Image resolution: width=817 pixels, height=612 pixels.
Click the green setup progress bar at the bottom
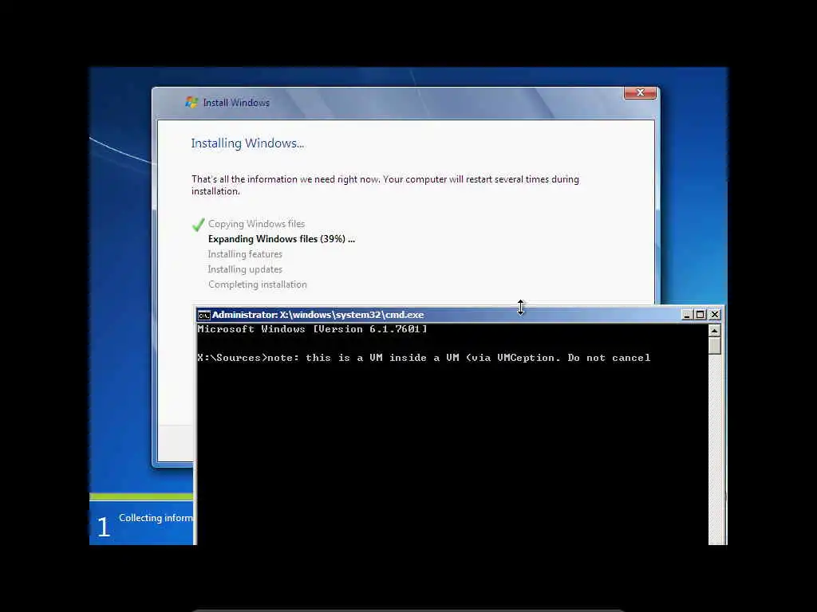pos(141,496)
